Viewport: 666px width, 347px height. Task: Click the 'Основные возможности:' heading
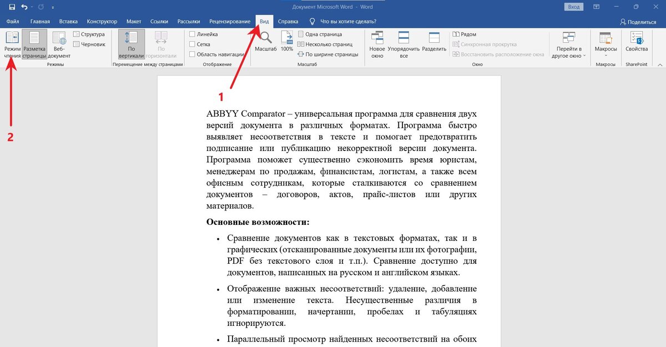point(258,222)
